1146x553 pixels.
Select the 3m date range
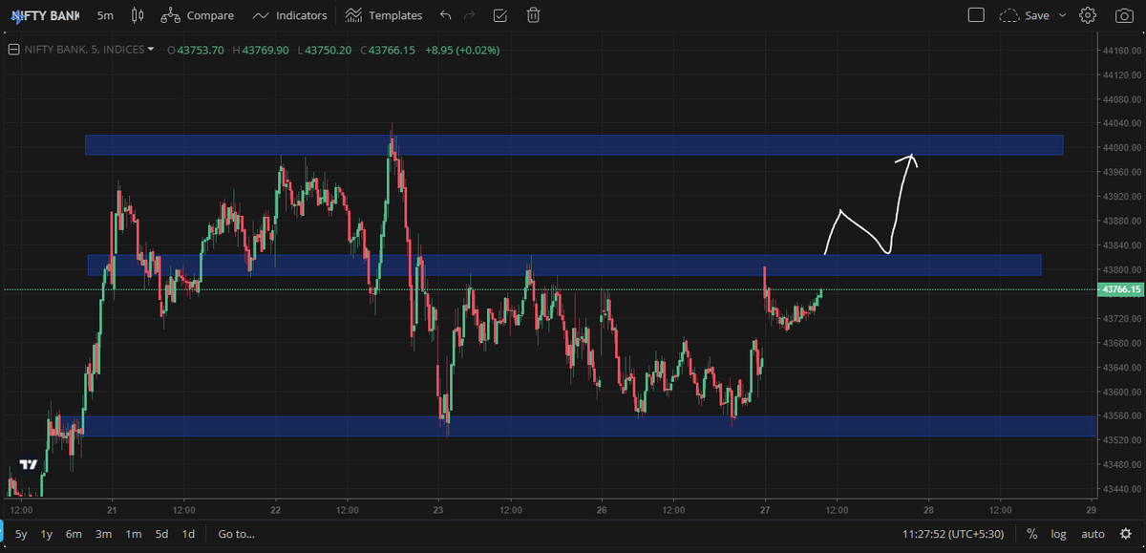(103, 534)
